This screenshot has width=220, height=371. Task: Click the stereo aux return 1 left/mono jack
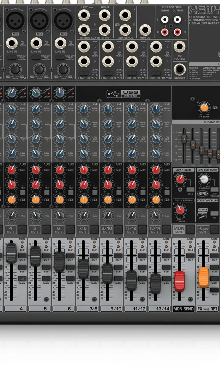pyautogui.click(x=84, y=15)
